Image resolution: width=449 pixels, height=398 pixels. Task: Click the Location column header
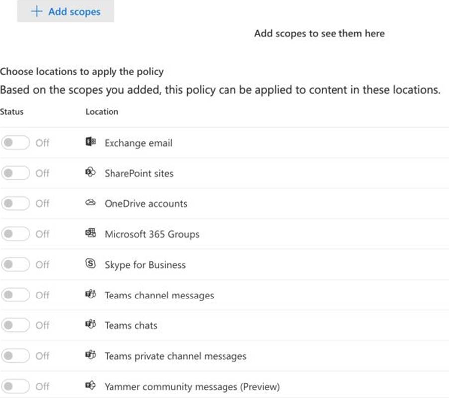click(102, 112)
